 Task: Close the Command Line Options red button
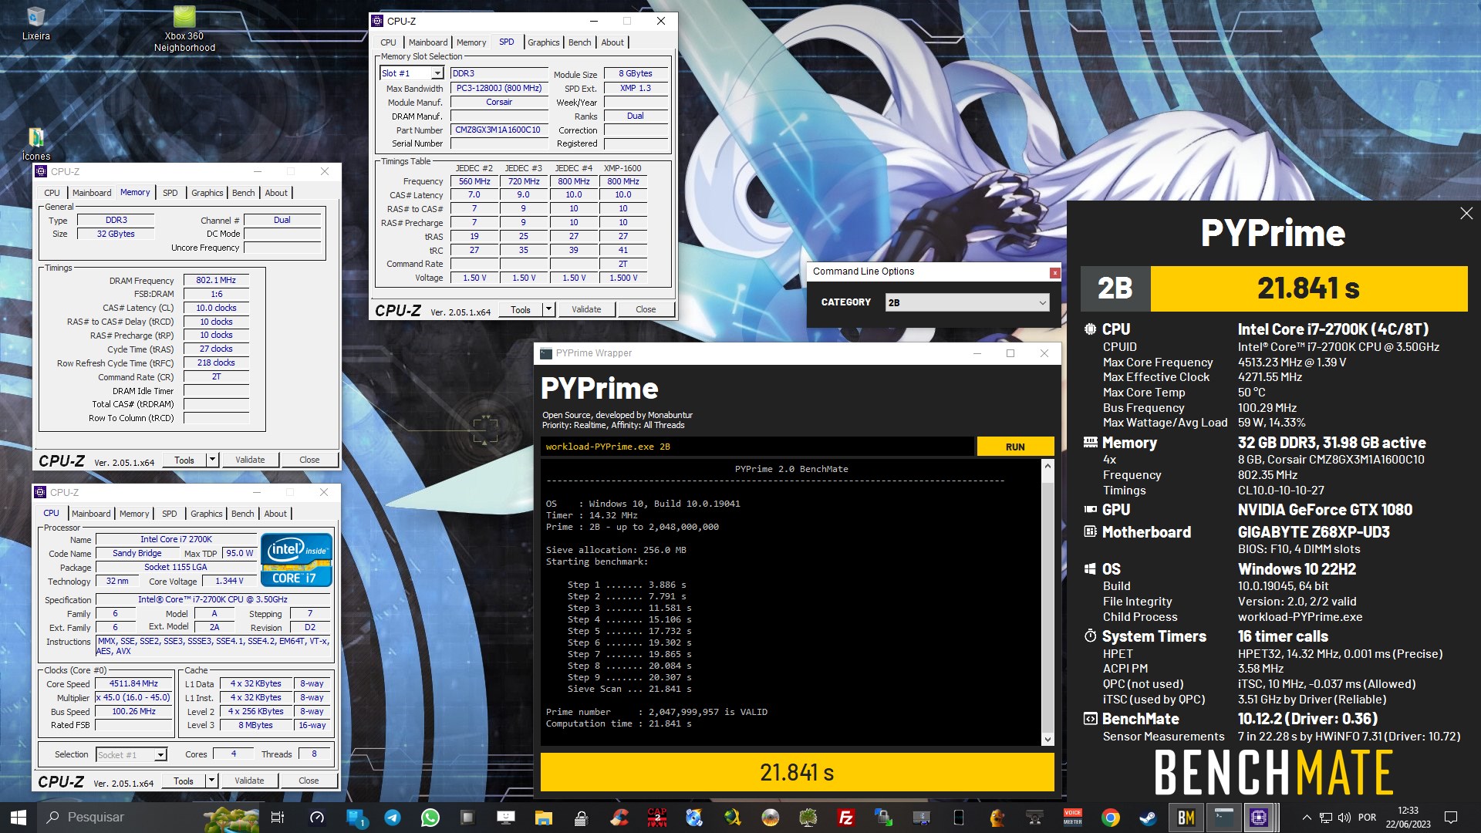[1054, 272]
